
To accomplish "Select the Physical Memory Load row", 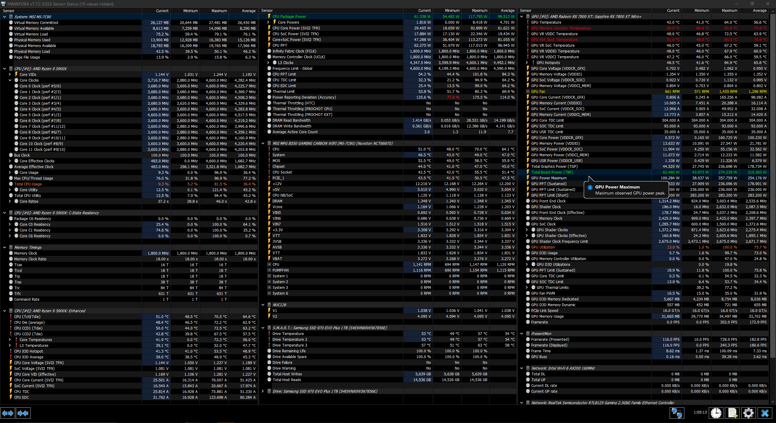I will point(129,51).
